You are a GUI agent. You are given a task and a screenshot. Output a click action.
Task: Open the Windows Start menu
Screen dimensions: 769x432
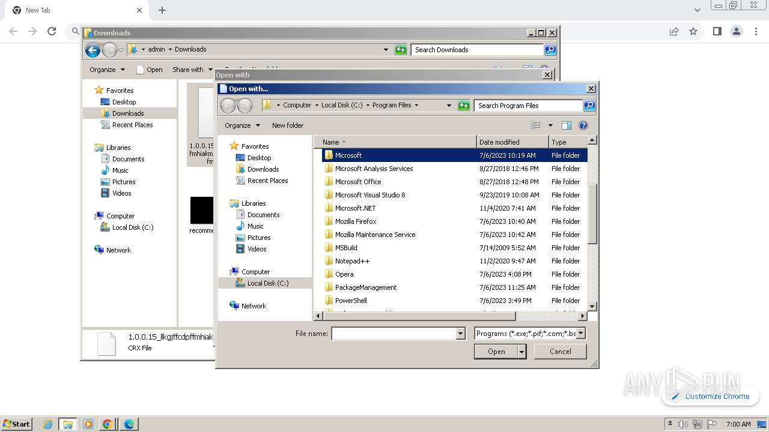(x=16, y=424)
